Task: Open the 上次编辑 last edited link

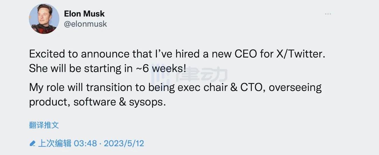Action: [x=54, y=143]
